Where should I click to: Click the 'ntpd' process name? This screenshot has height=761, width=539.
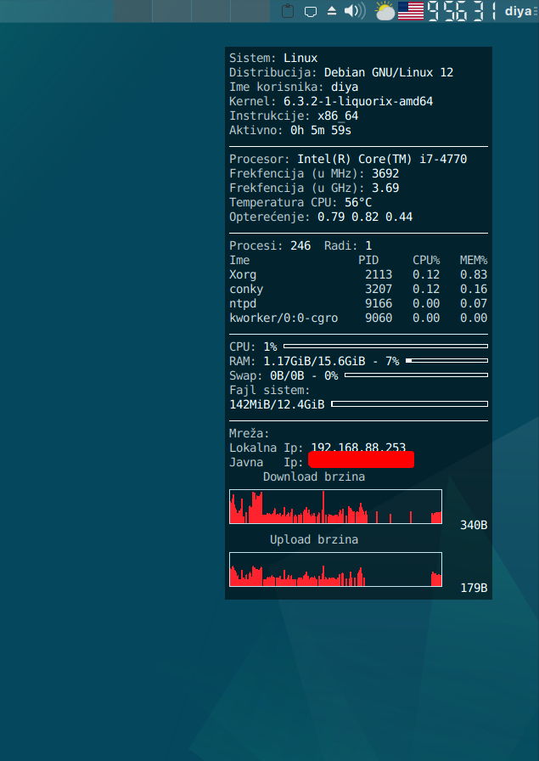[243, 304]
